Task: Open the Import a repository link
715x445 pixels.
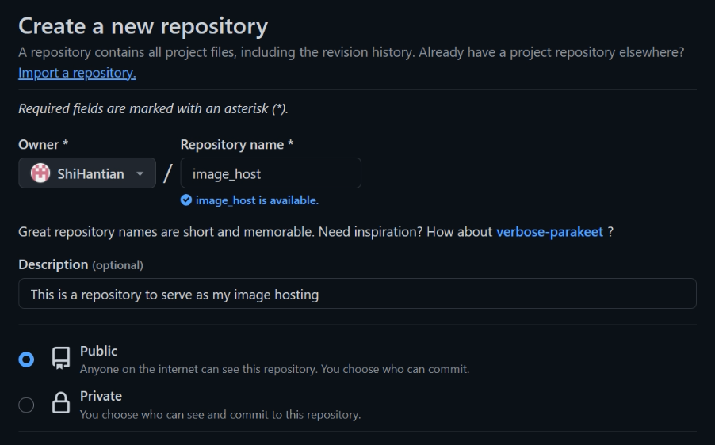Action: coord(77,73)
